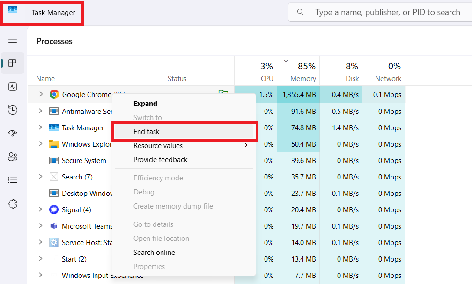Choose Search online in context menu
Viewport: 472px width, 284px height.
pos(154,253)
